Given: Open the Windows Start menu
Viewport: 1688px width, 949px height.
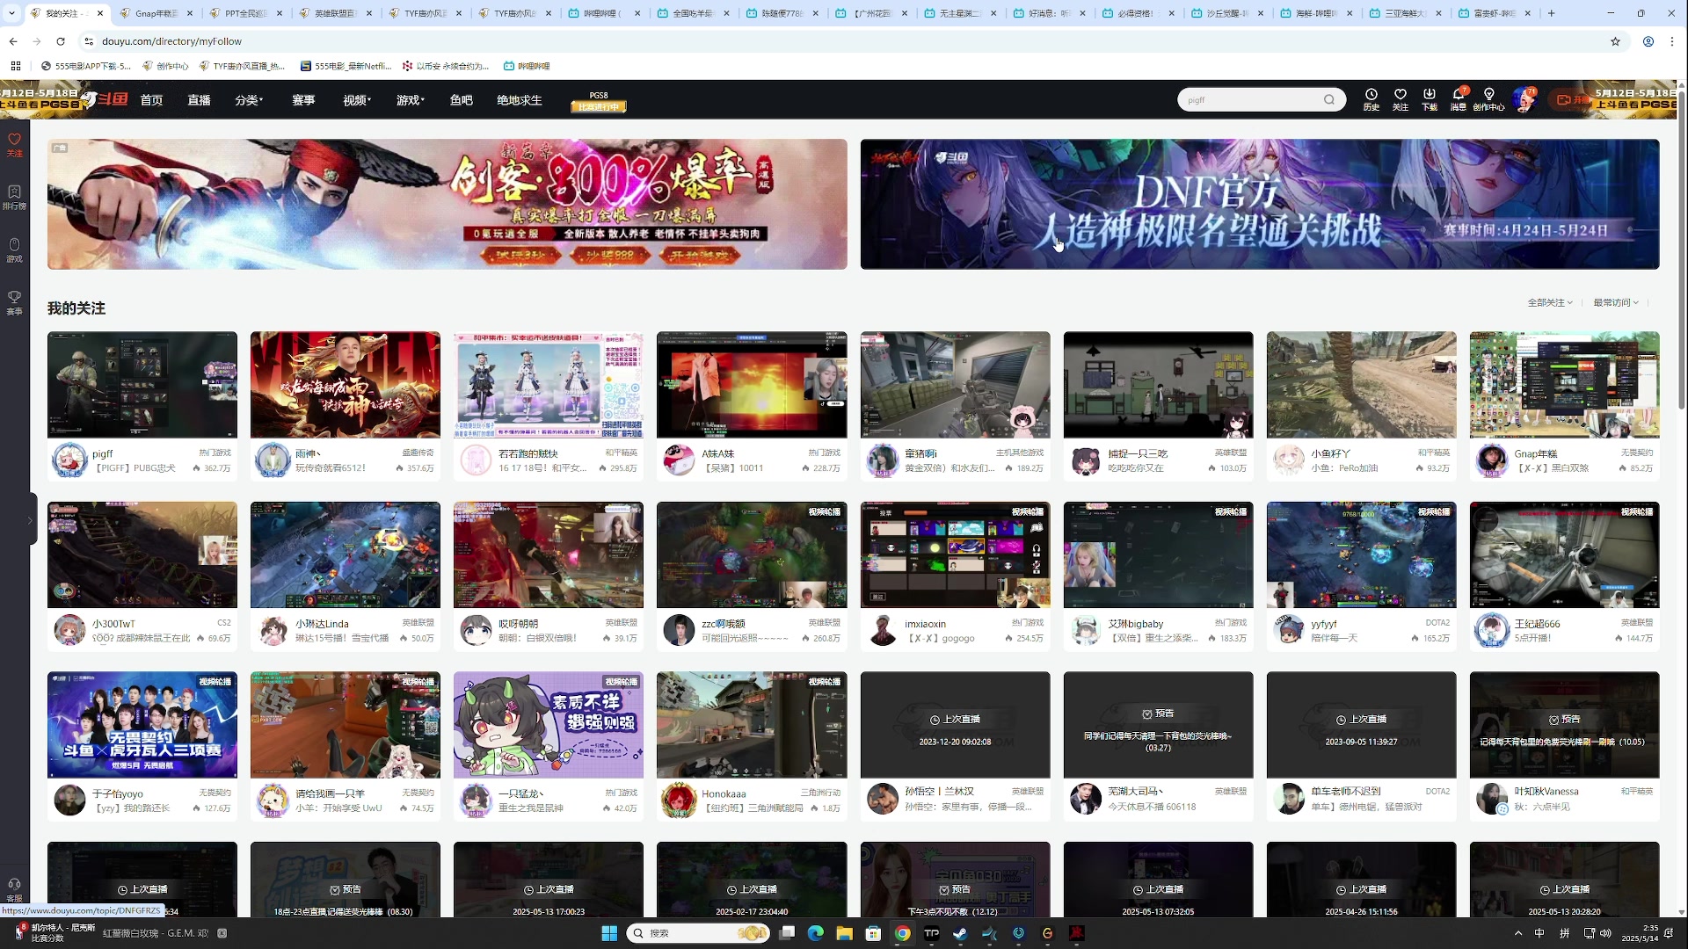Looking at the screenshot, I should point(609,933).
